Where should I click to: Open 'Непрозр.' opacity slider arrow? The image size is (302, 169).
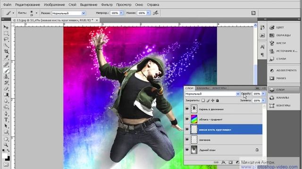(x=121, y=13)
